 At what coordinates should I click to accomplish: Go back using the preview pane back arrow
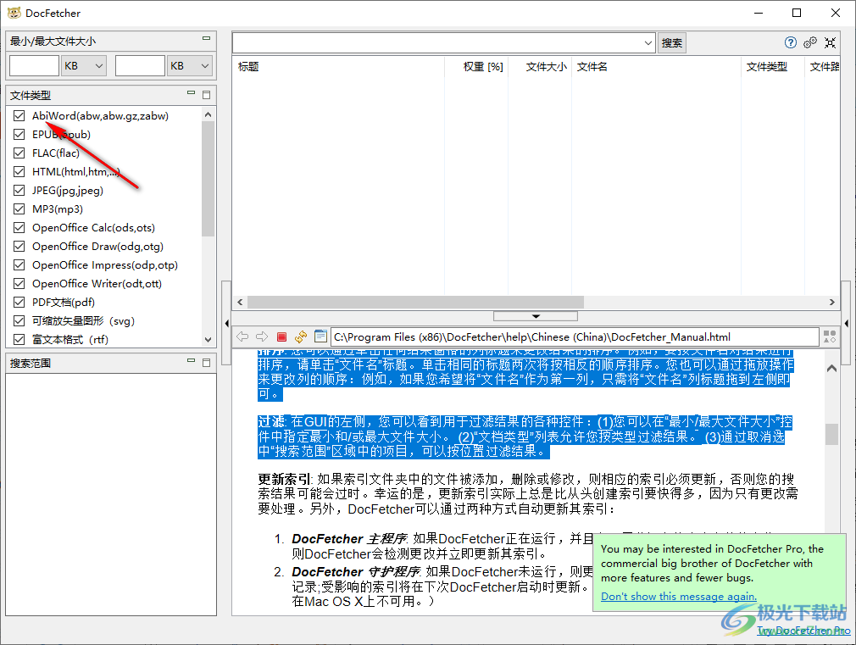242,337
